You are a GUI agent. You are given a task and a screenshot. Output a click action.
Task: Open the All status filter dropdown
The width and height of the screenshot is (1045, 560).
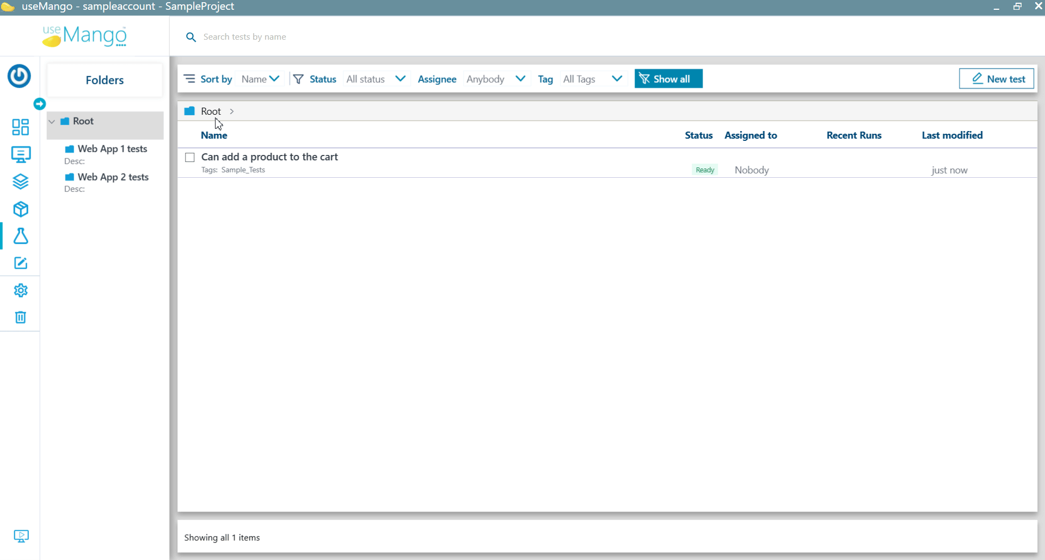tap(376, 79)
